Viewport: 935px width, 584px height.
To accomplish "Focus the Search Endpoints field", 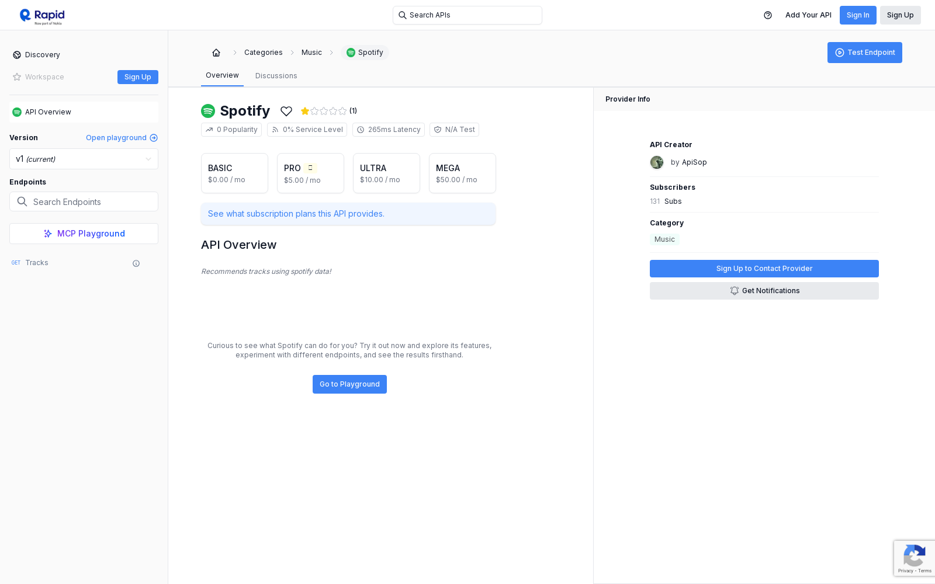I will 84,201.
